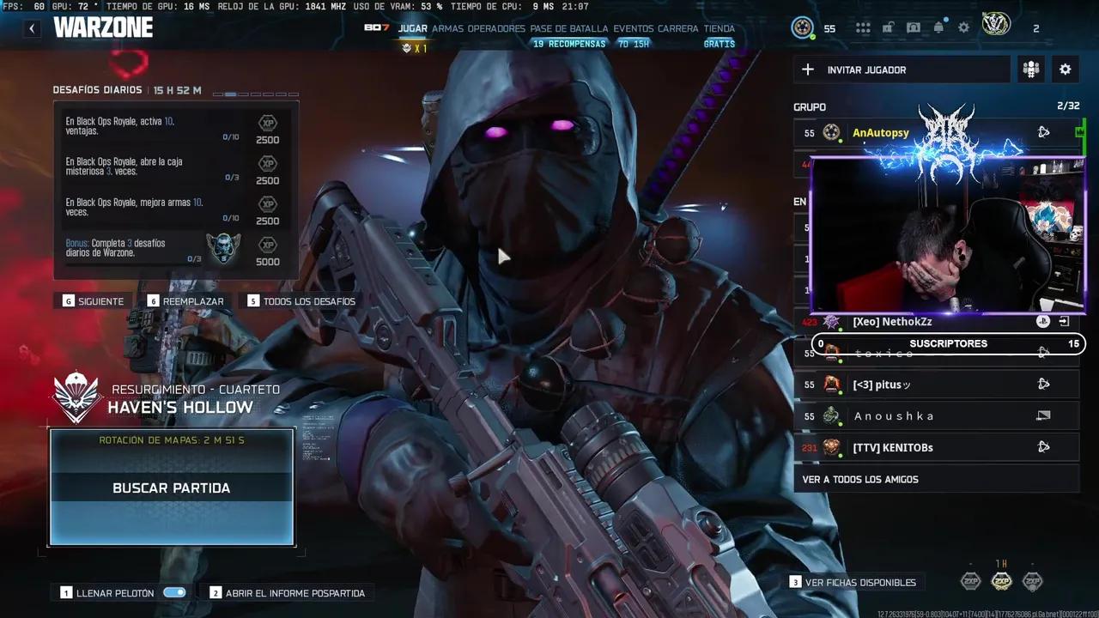
Task: Open the group code icon beside Invitar Jugador
Action: click(x=1030, y=70)
